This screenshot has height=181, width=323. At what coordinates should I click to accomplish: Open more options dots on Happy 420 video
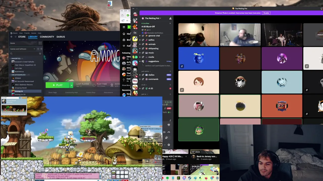click(186, 156)
